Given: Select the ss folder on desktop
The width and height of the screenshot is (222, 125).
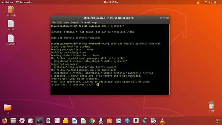Looking at the screenshot, I should point(8,109).
